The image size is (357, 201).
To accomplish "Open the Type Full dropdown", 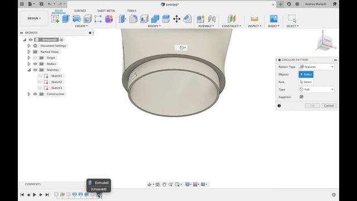I will pos(316,89).
